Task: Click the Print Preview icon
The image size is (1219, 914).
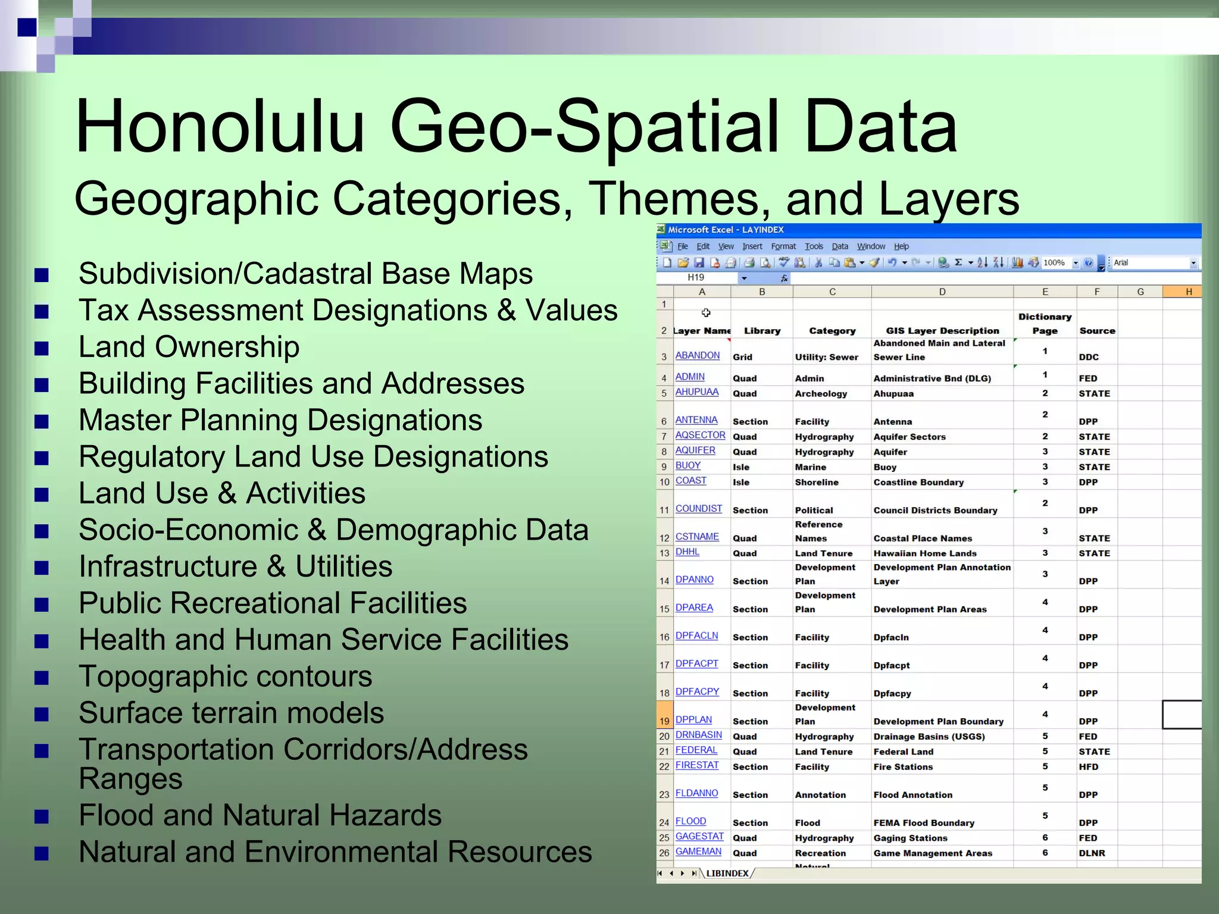Action: [765, 262]
